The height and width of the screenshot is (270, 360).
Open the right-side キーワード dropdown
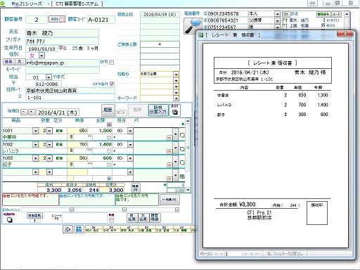click(x=176, y=98)
